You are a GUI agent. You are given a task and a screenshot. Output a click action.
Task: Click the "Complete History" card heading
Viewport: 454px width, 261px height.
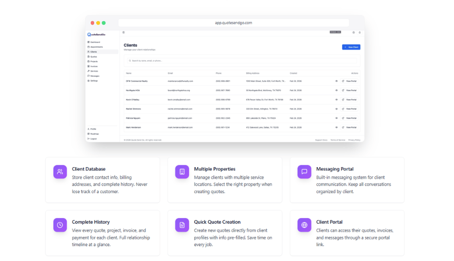coord(91,222)
